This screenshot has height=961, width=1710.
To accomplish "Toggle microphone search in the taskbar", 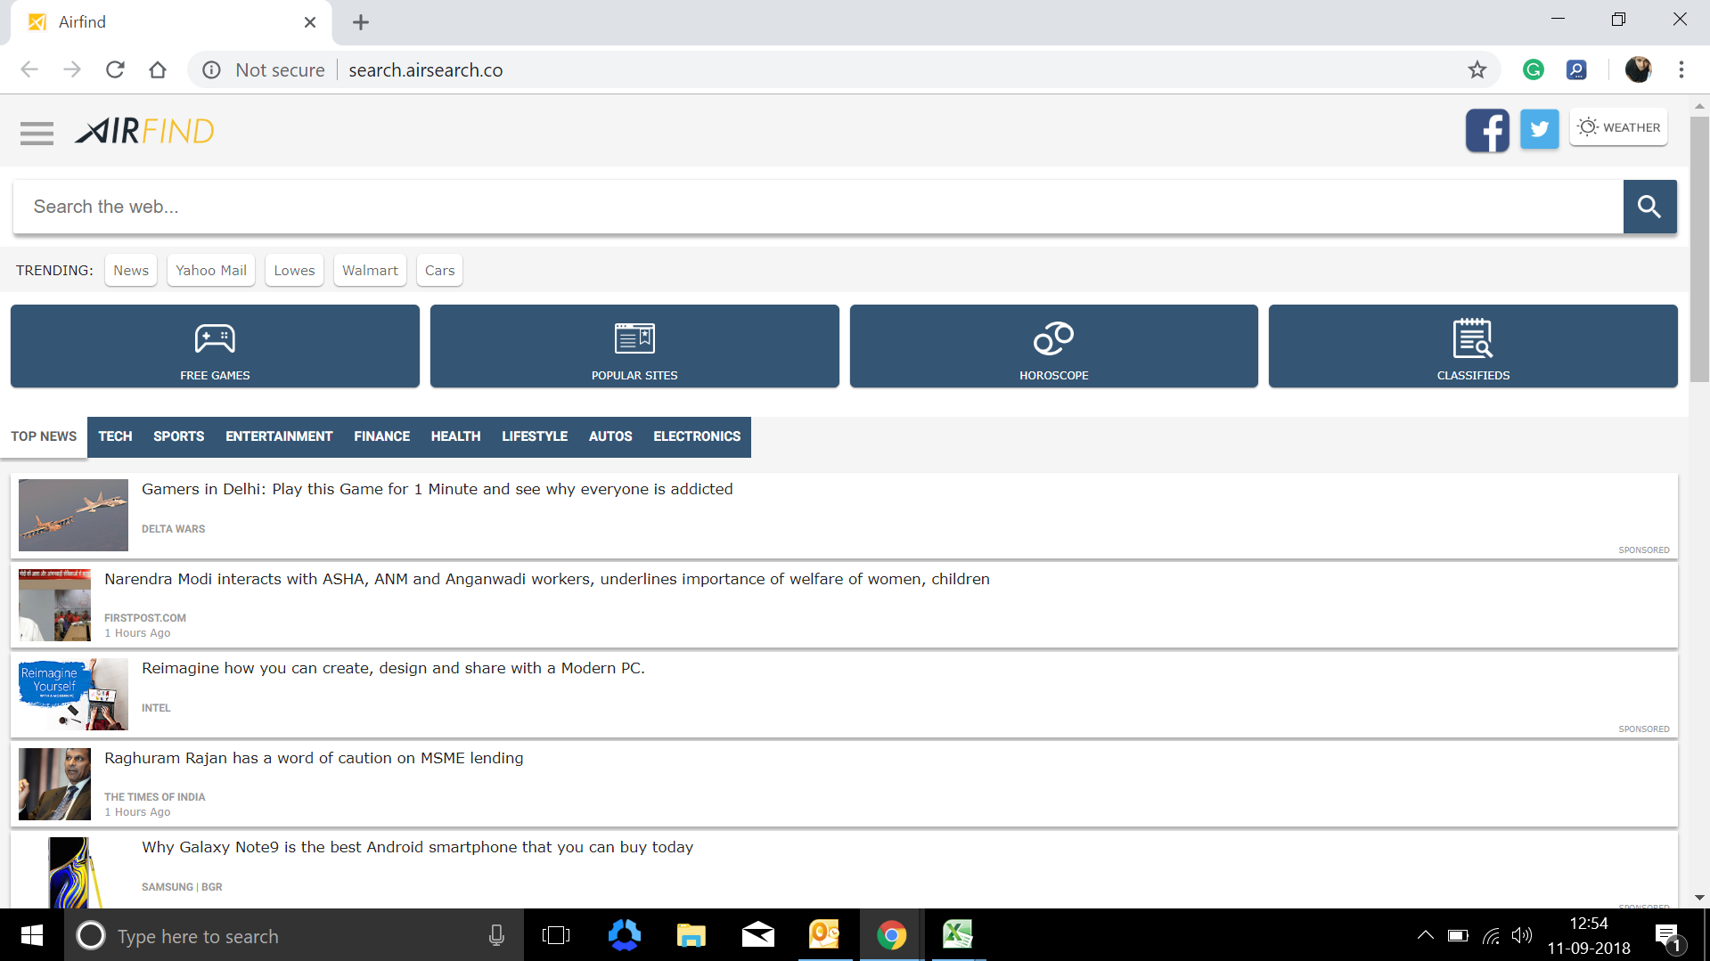I will (x=496, y=935).
